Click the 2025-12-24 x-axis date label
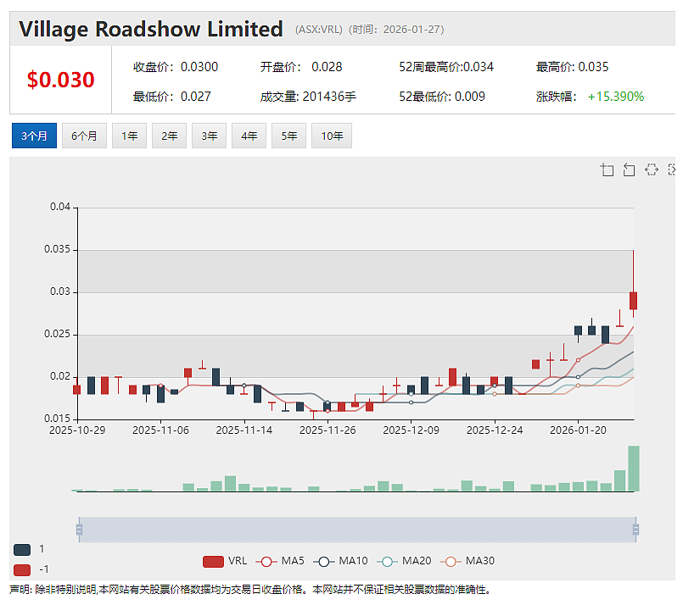 coord(495,430)
